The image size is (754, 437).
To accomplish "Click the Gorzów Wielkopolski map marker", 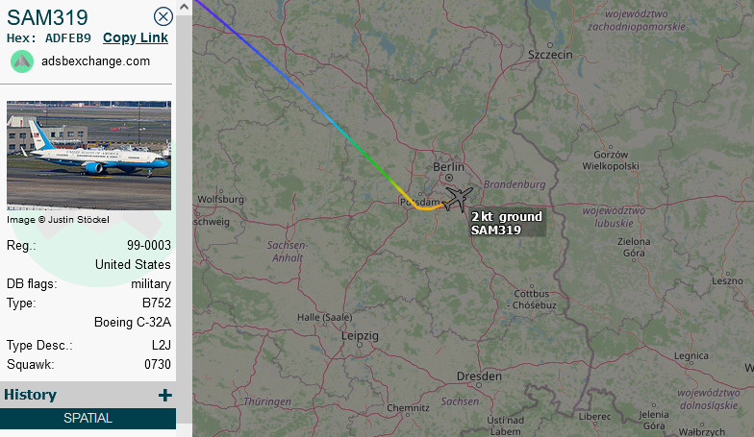I will point(611,147).
